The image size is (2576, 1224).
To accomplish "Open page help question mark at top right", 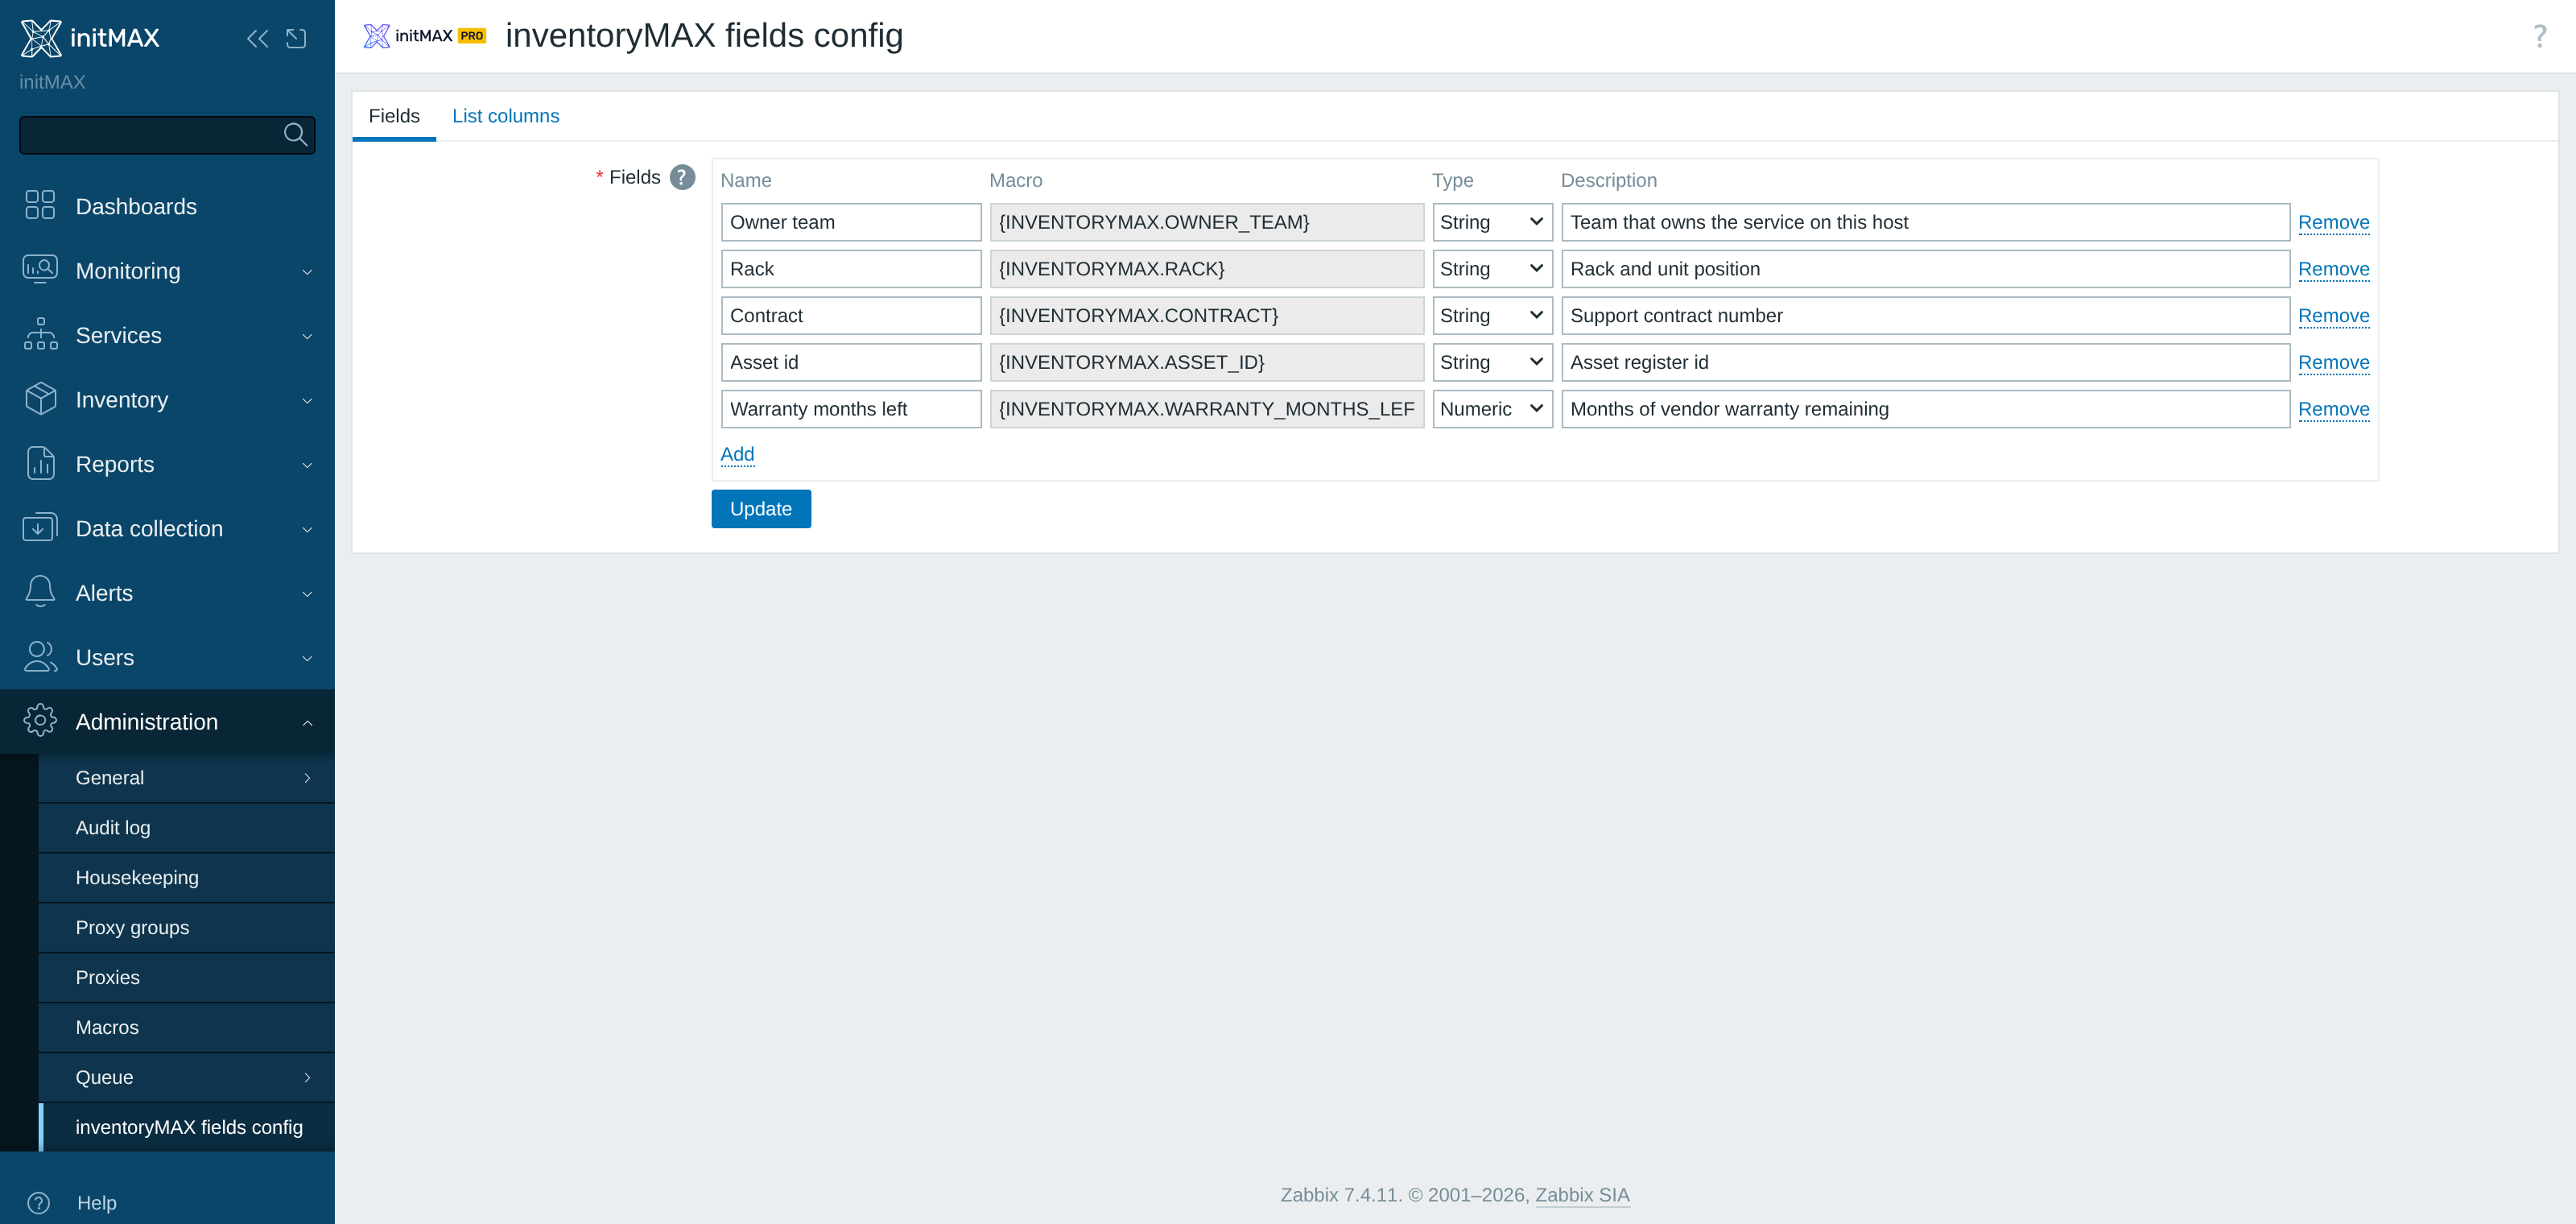I will [2540, 36].
